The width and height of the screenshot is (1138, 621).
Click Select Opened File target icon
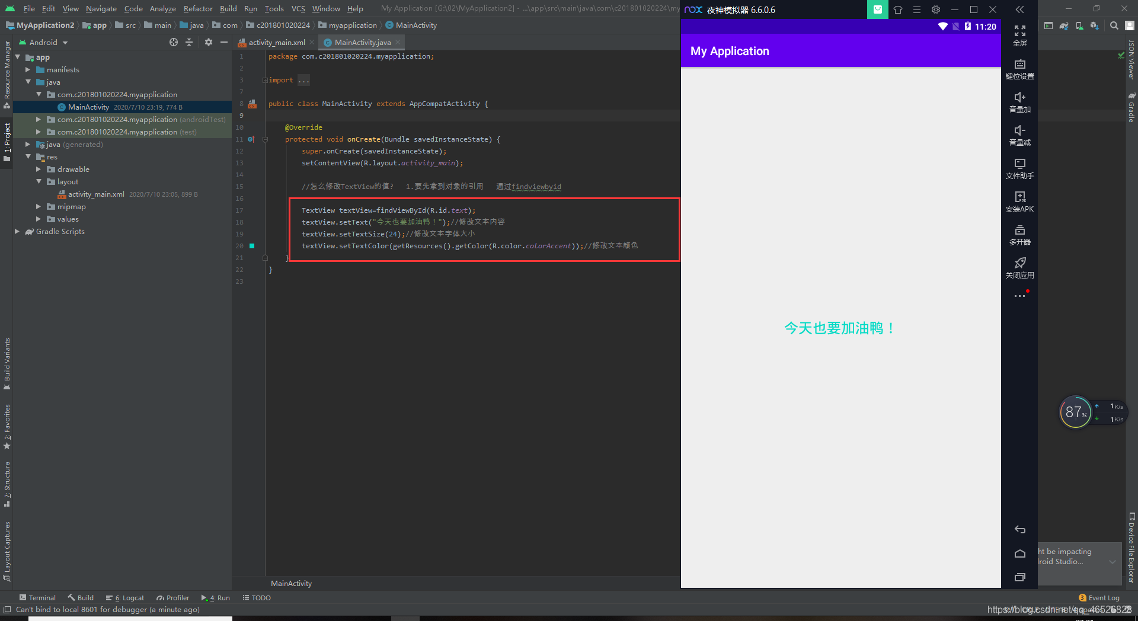coord(173,42)
